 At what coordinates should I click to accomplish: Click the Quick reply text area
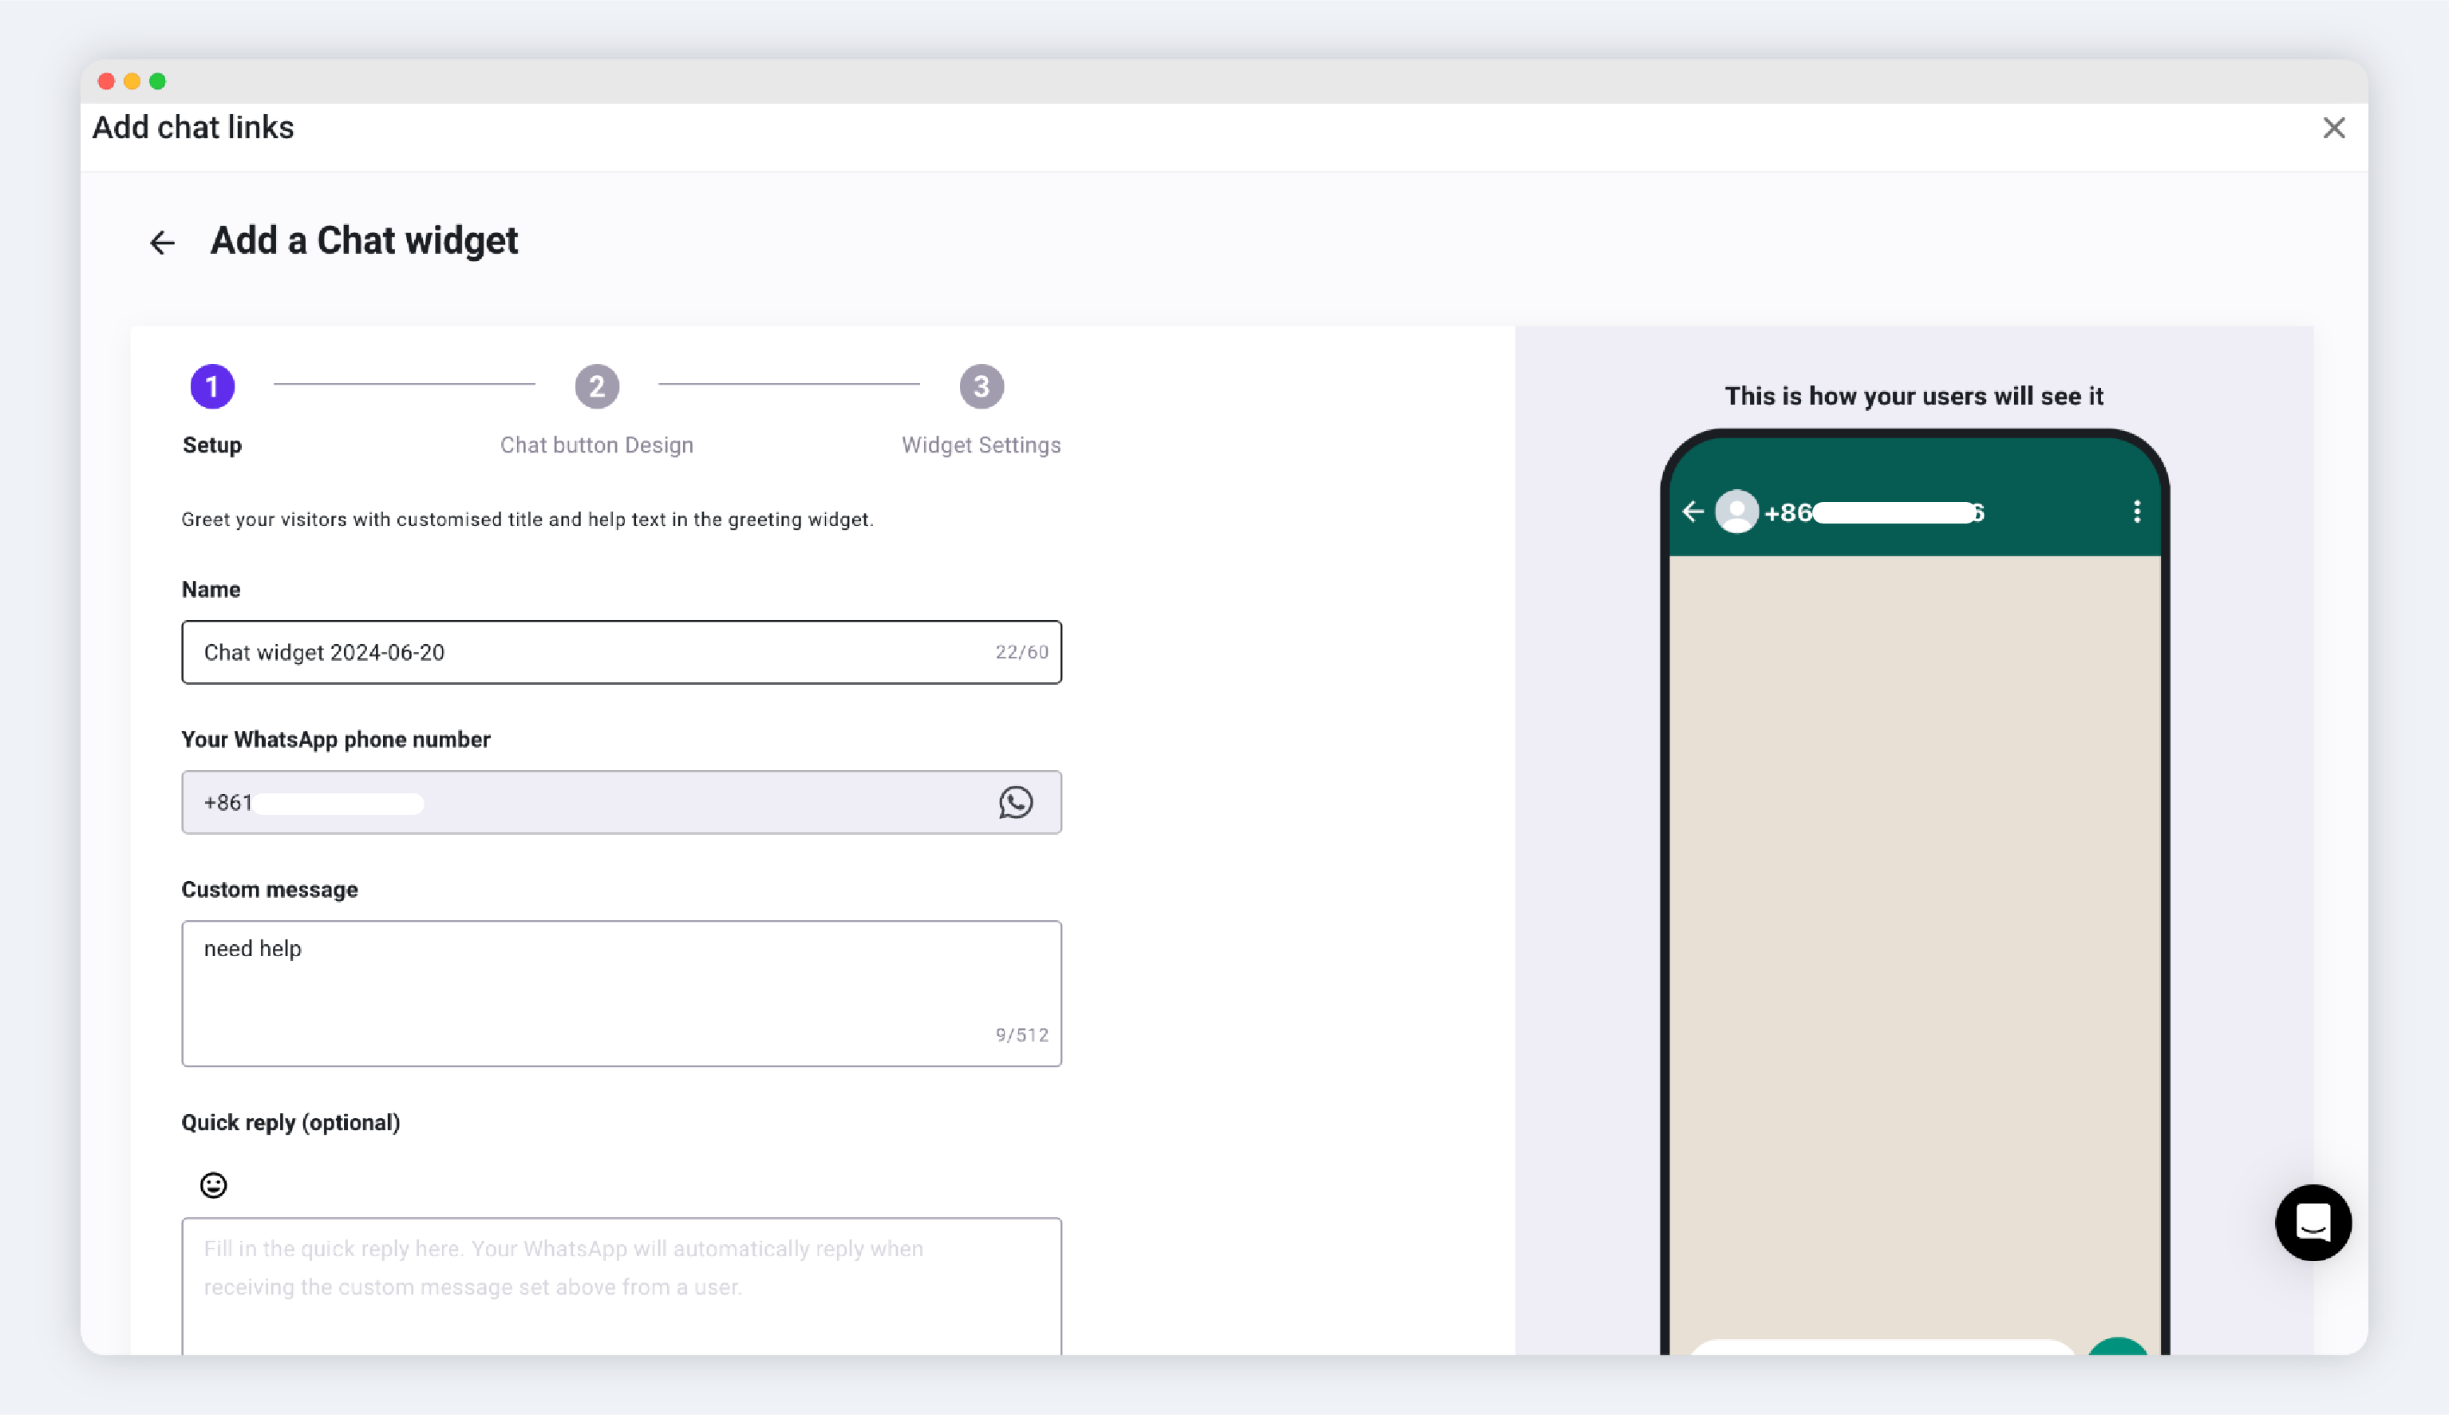click(621, 1283)
